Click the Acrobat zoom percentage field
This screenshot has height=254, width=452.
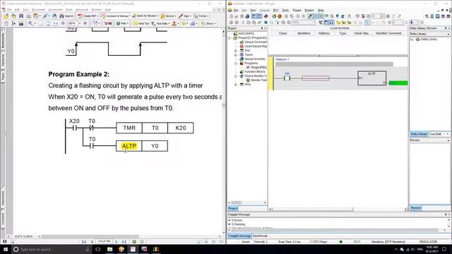[x=72, y=23]
